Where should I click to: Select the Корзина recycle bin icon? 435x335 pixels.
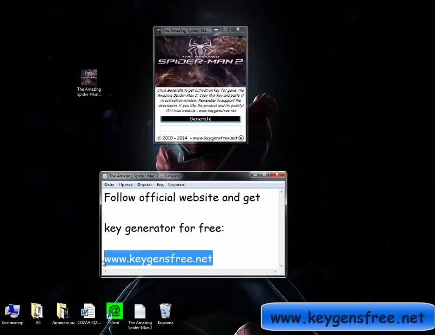(165, 314)
